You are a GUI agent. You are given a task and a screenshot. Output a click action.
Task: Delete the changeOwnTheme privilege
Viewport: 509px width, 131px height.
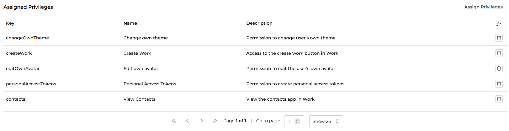[x=499, y=38]
